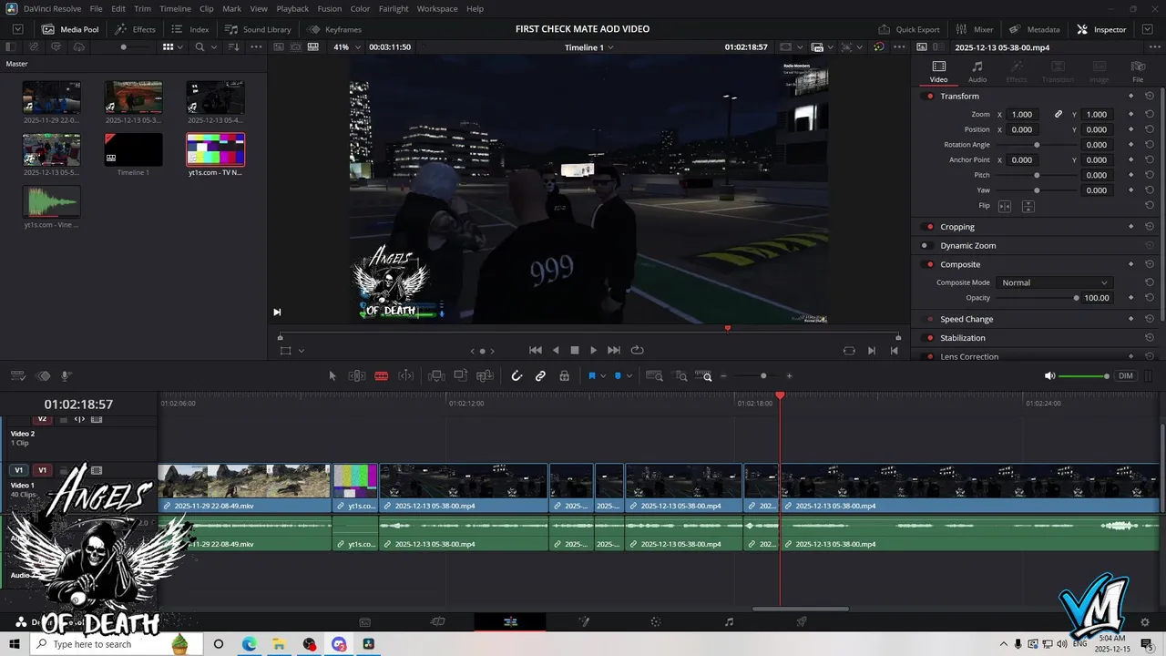The height and width of the screenshot is (656, 1166).
Task: Open the Metadata panel
Action: tap(1034, 29)
